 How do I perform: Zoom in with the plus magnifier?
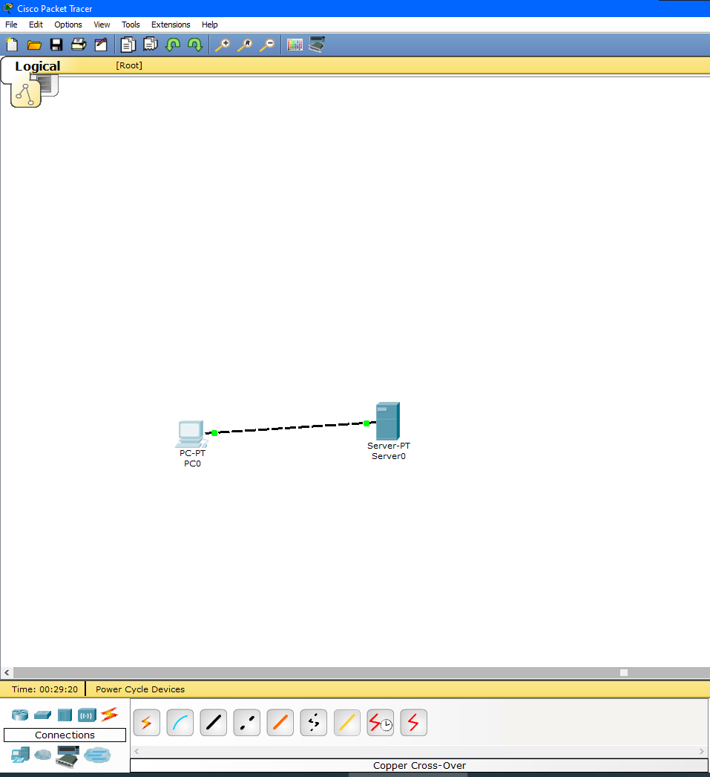coord(223,45)
